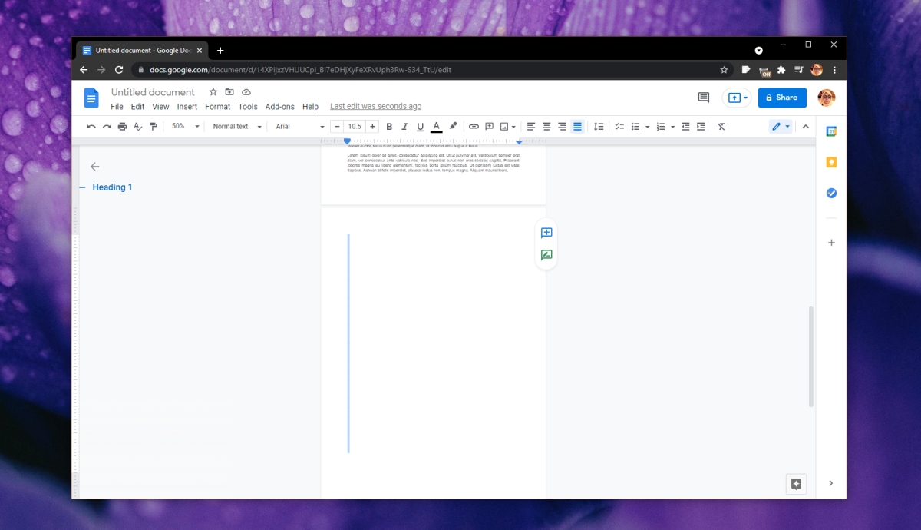
Task: Add a comment from the toolbar
Action: [489, 127]
